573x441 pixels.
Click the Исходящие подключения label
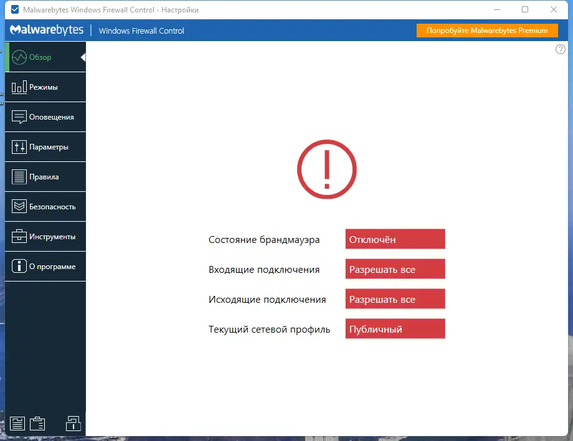click(x=267, y=300)
